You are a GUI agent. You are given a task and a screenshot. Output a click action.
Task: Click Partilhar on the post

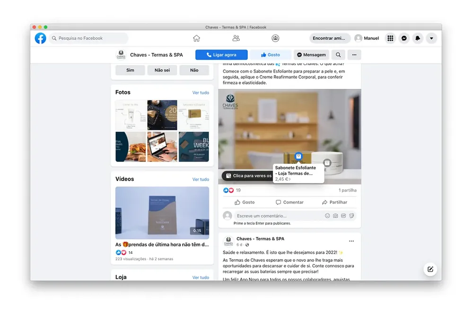334,203
